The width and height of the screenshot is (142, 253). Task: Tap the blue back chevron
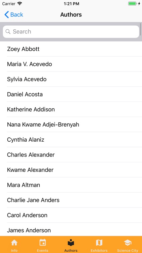click(7, 15)
